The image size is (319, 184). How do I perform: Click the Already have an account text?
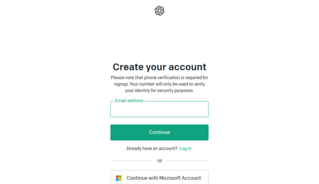(152, 149)
